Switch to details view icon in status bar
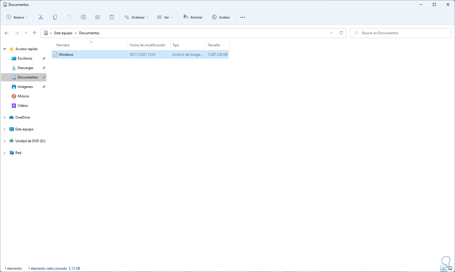The image size is (455, 272). 444,268
